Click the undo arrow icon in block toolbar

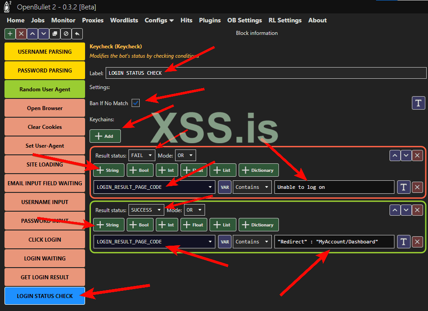(77, 34)
